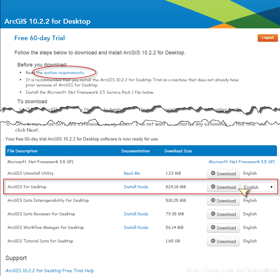Select the 56.14 MB size value
The width and height of the screenshot is (280, 276).
click(x=174, y=227)
